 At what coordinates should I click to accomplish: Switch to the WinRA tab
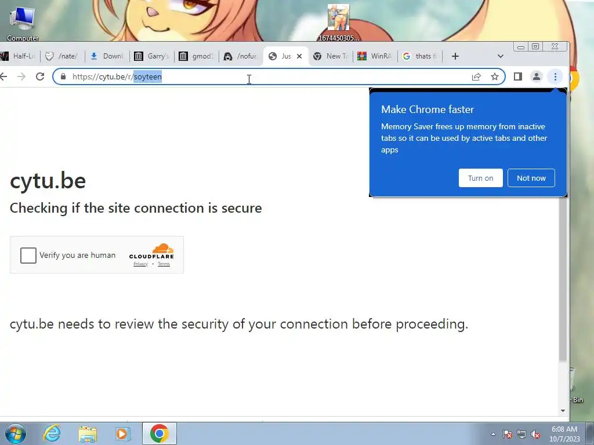click(x=375, y=56)
